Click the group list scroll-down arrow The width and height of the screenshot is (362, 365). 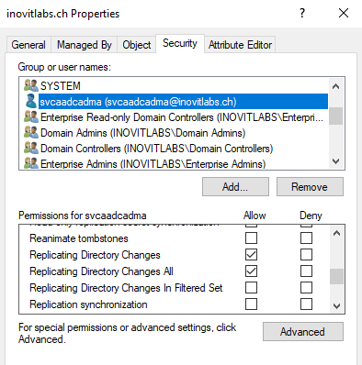click(x=336, y=161)
